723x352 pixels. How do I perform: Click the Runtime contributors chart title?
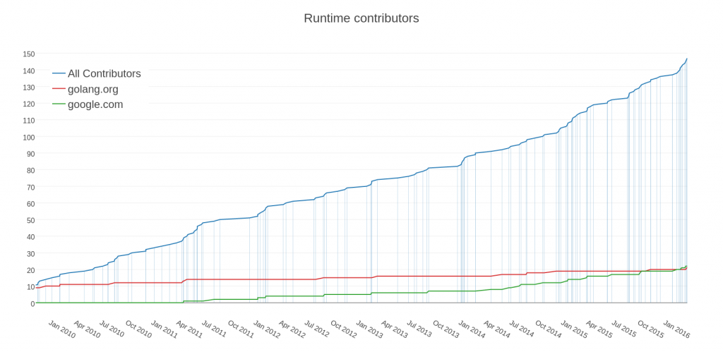pos(361,18)
